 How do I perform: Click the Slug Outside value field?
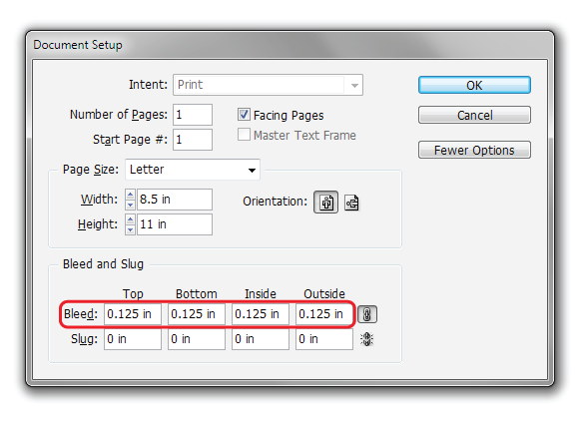point(324,339)
